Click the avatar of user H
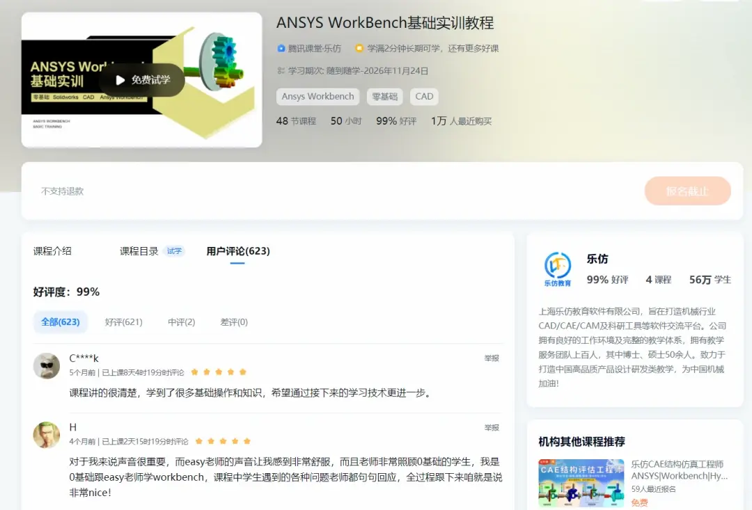The height and width of the screenshot is (510, 752). tap(47, 436)
